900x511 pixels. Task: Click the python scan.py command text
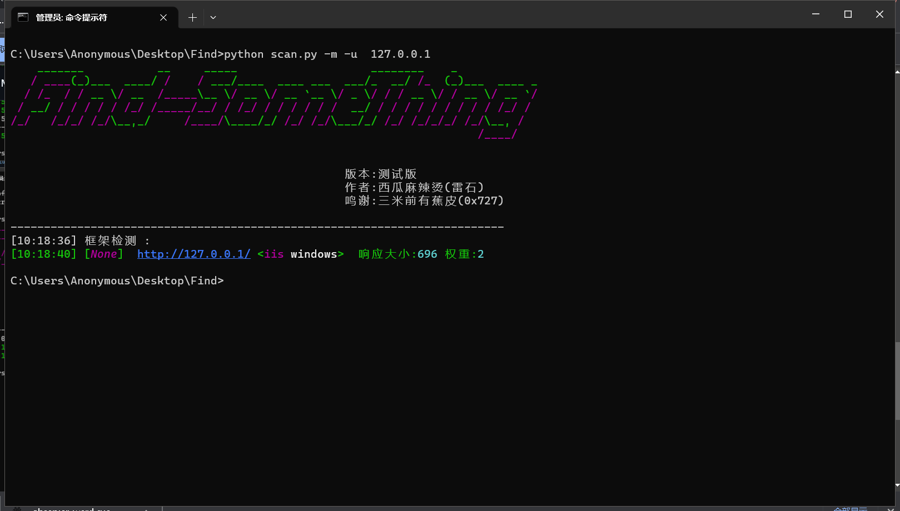point(327,54)
